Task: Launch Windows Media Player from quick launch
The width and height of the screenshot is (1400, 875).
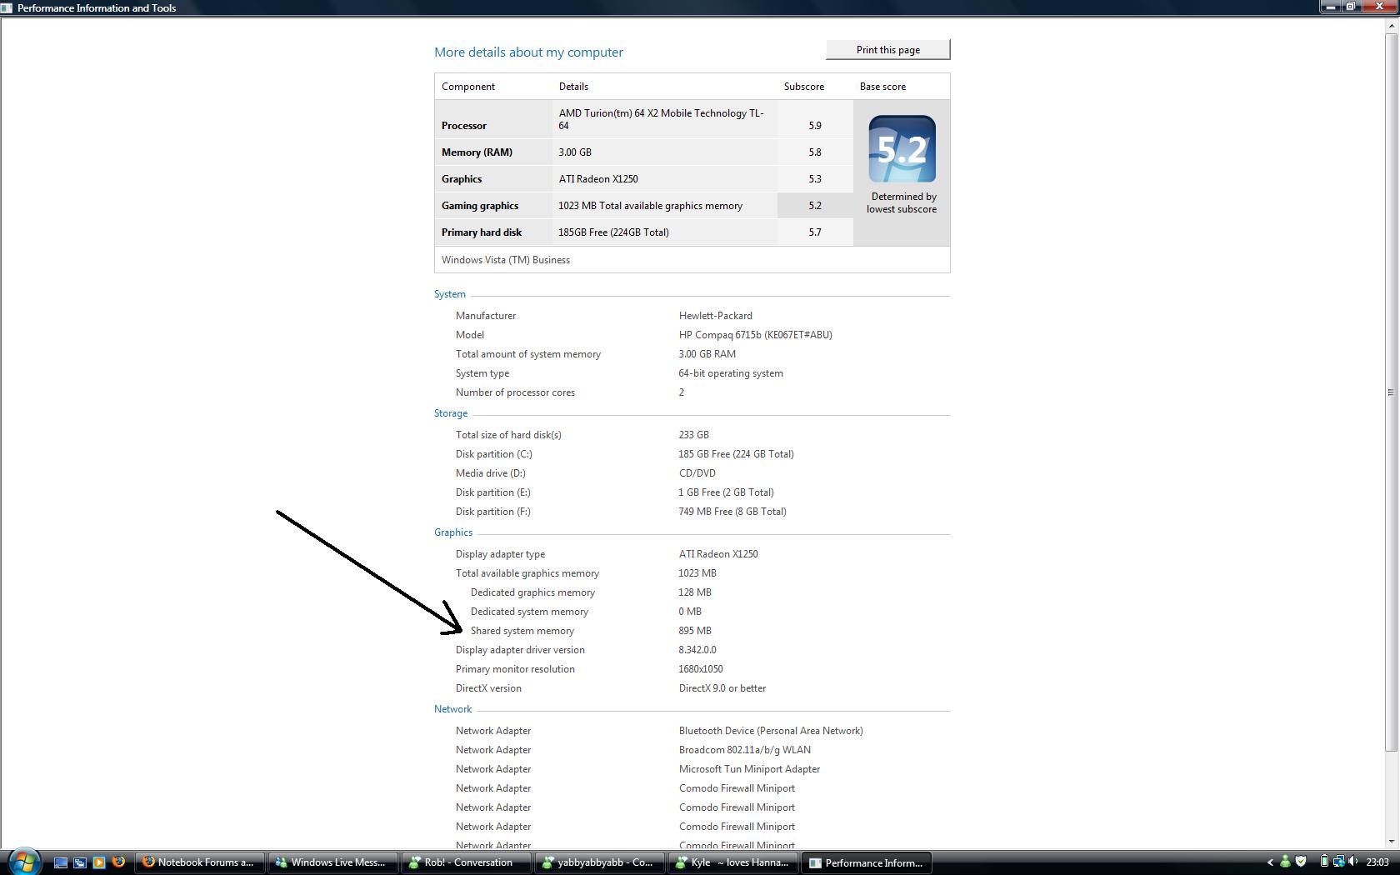Action: click(99, 862)
